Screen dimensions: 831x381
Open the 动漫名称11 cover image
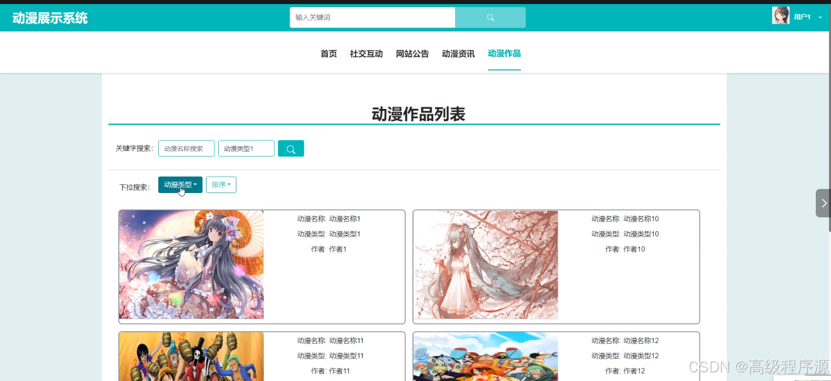(192, 356)
